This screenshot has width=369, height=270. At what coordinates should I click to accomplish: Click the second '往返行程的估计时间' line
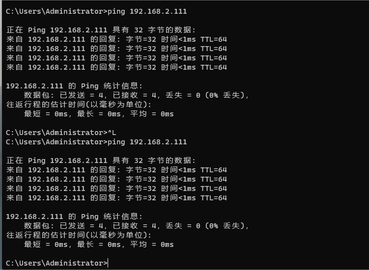coord(79,235)
